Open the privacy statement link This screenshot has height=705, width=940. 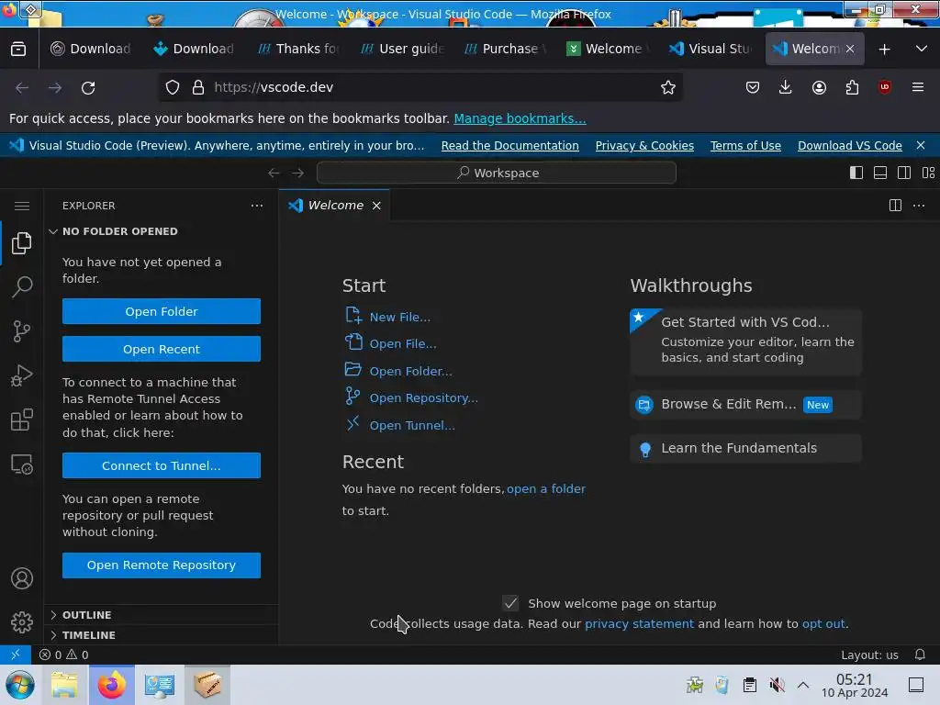click(639, 623)
